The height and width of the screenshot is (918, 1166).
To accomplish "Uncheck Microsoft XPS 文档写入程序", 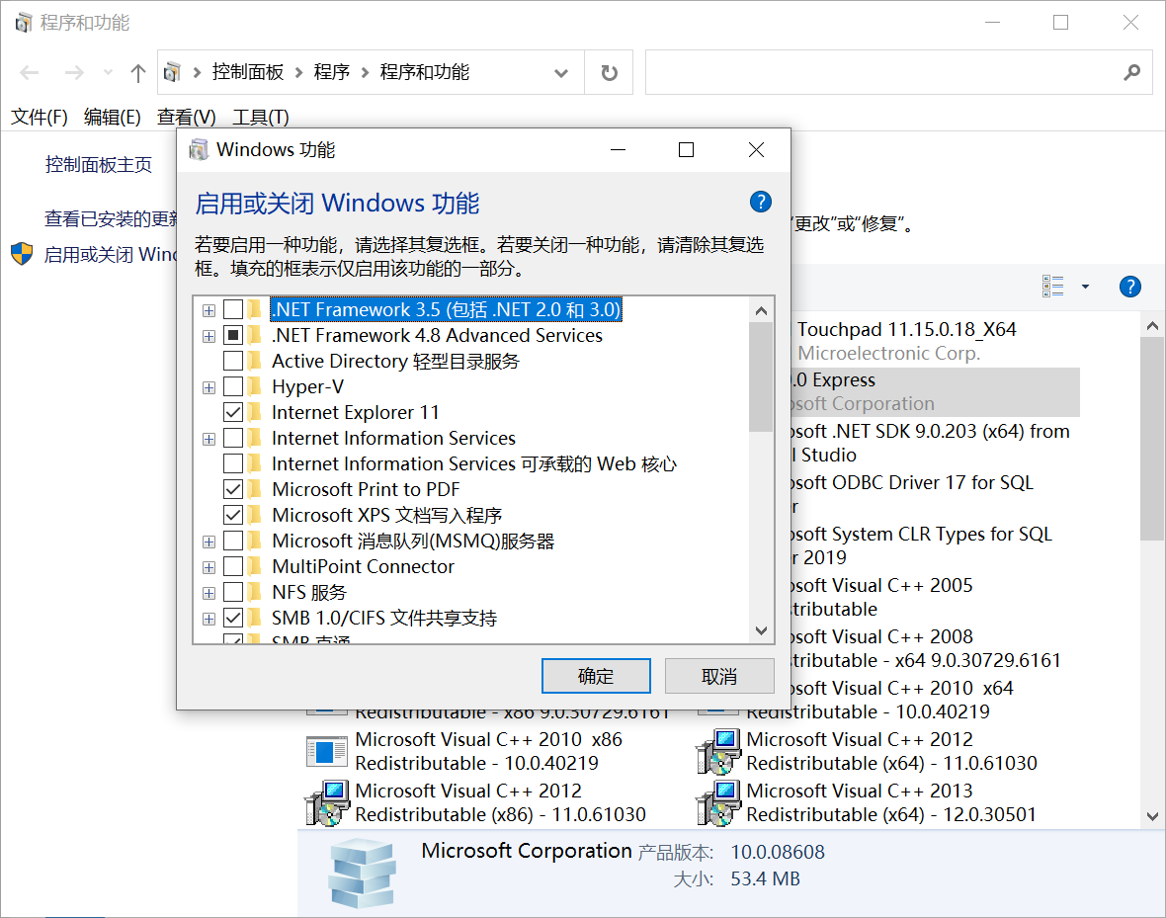I will click(x=233, y=515).
